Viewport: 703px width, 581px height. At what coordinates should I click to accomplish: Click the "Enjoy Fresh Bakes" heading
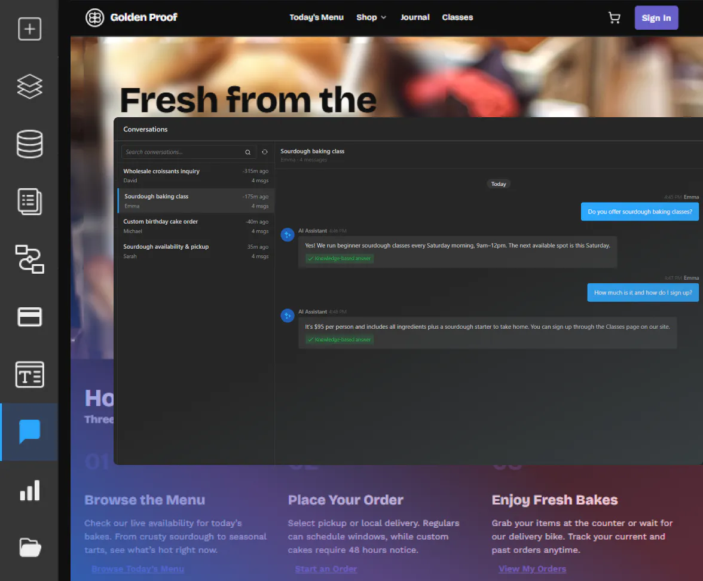pyautogui.click(x=555, y=500)
